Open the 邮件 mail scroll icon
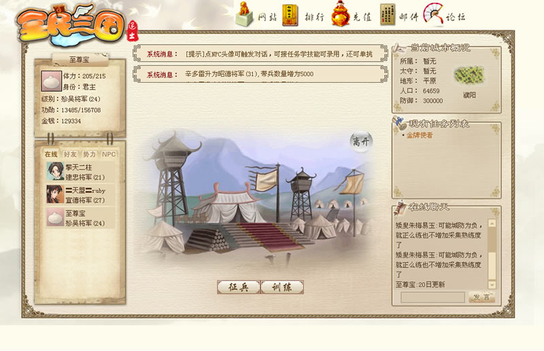Image resolution: width=544 pixels, height=351 pixels. point(388,14)
